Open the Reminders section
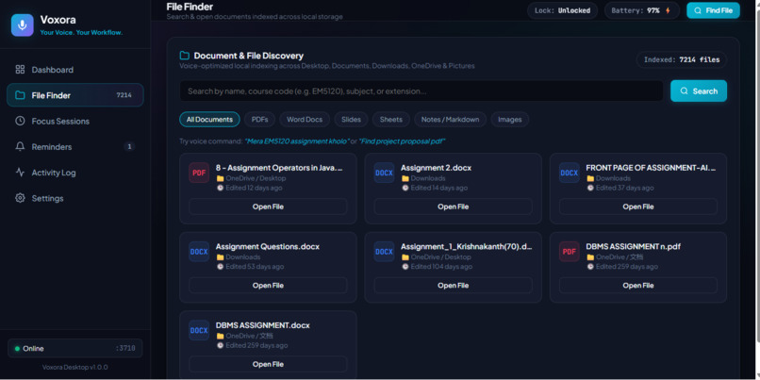This screenshot has height=380, width=760. [75, 146]
